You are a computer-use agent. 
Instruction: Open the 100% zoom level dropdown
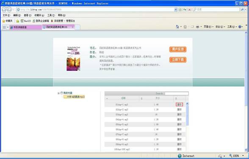pos(243,156)
